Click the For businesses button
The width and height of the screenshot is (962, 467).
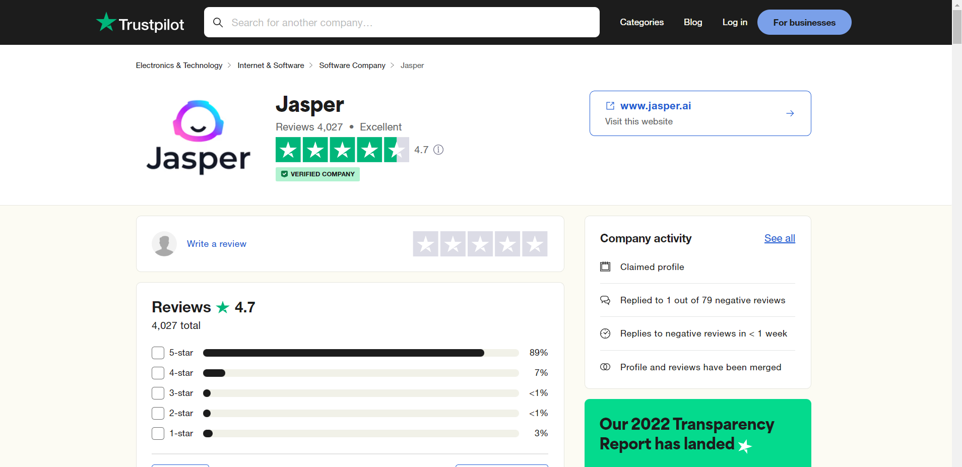pos(804,23)
